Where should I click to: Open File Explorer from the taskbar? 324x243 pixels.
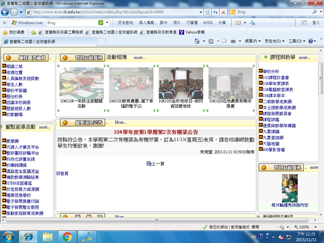(47, 236)
